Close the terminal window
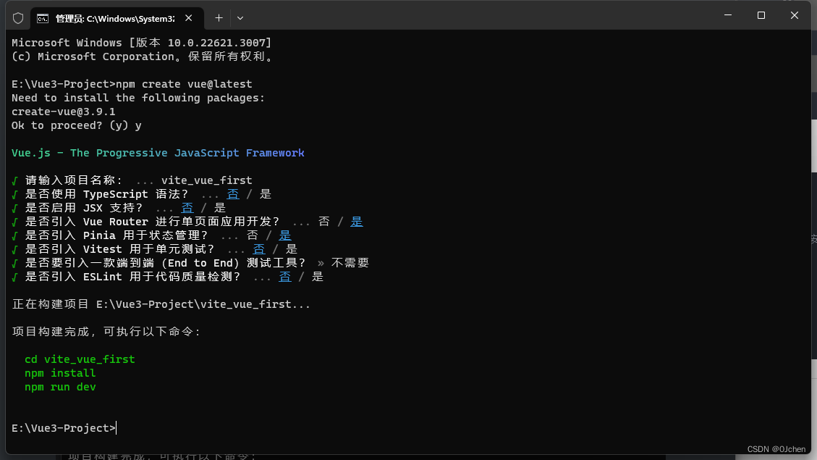Image resolution: width=817 pixels, height=460 pixels. pos(794,15)
